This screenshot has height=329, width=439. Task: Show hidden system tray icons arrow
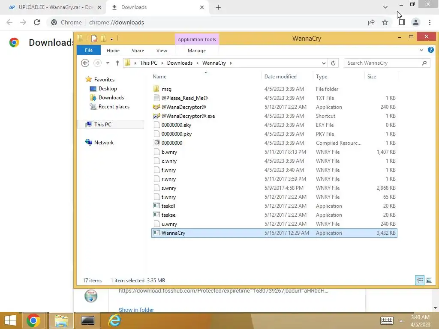tap(401, 321)
